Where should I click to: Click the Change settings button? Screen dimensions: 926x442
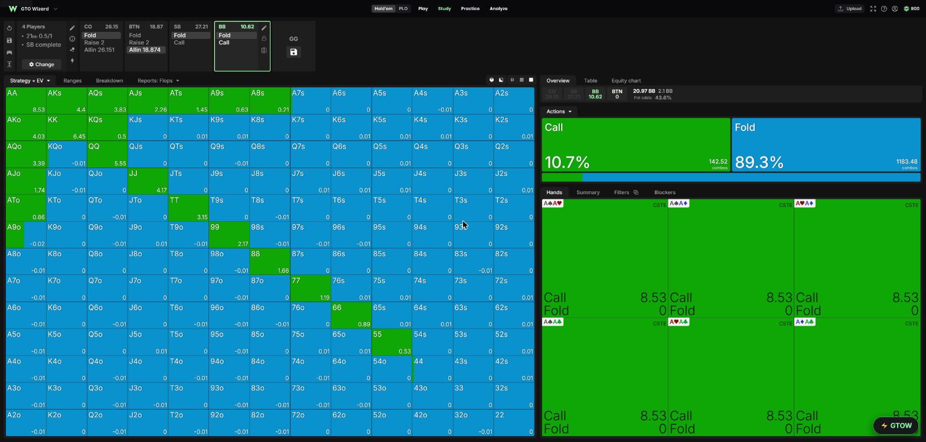41,64
